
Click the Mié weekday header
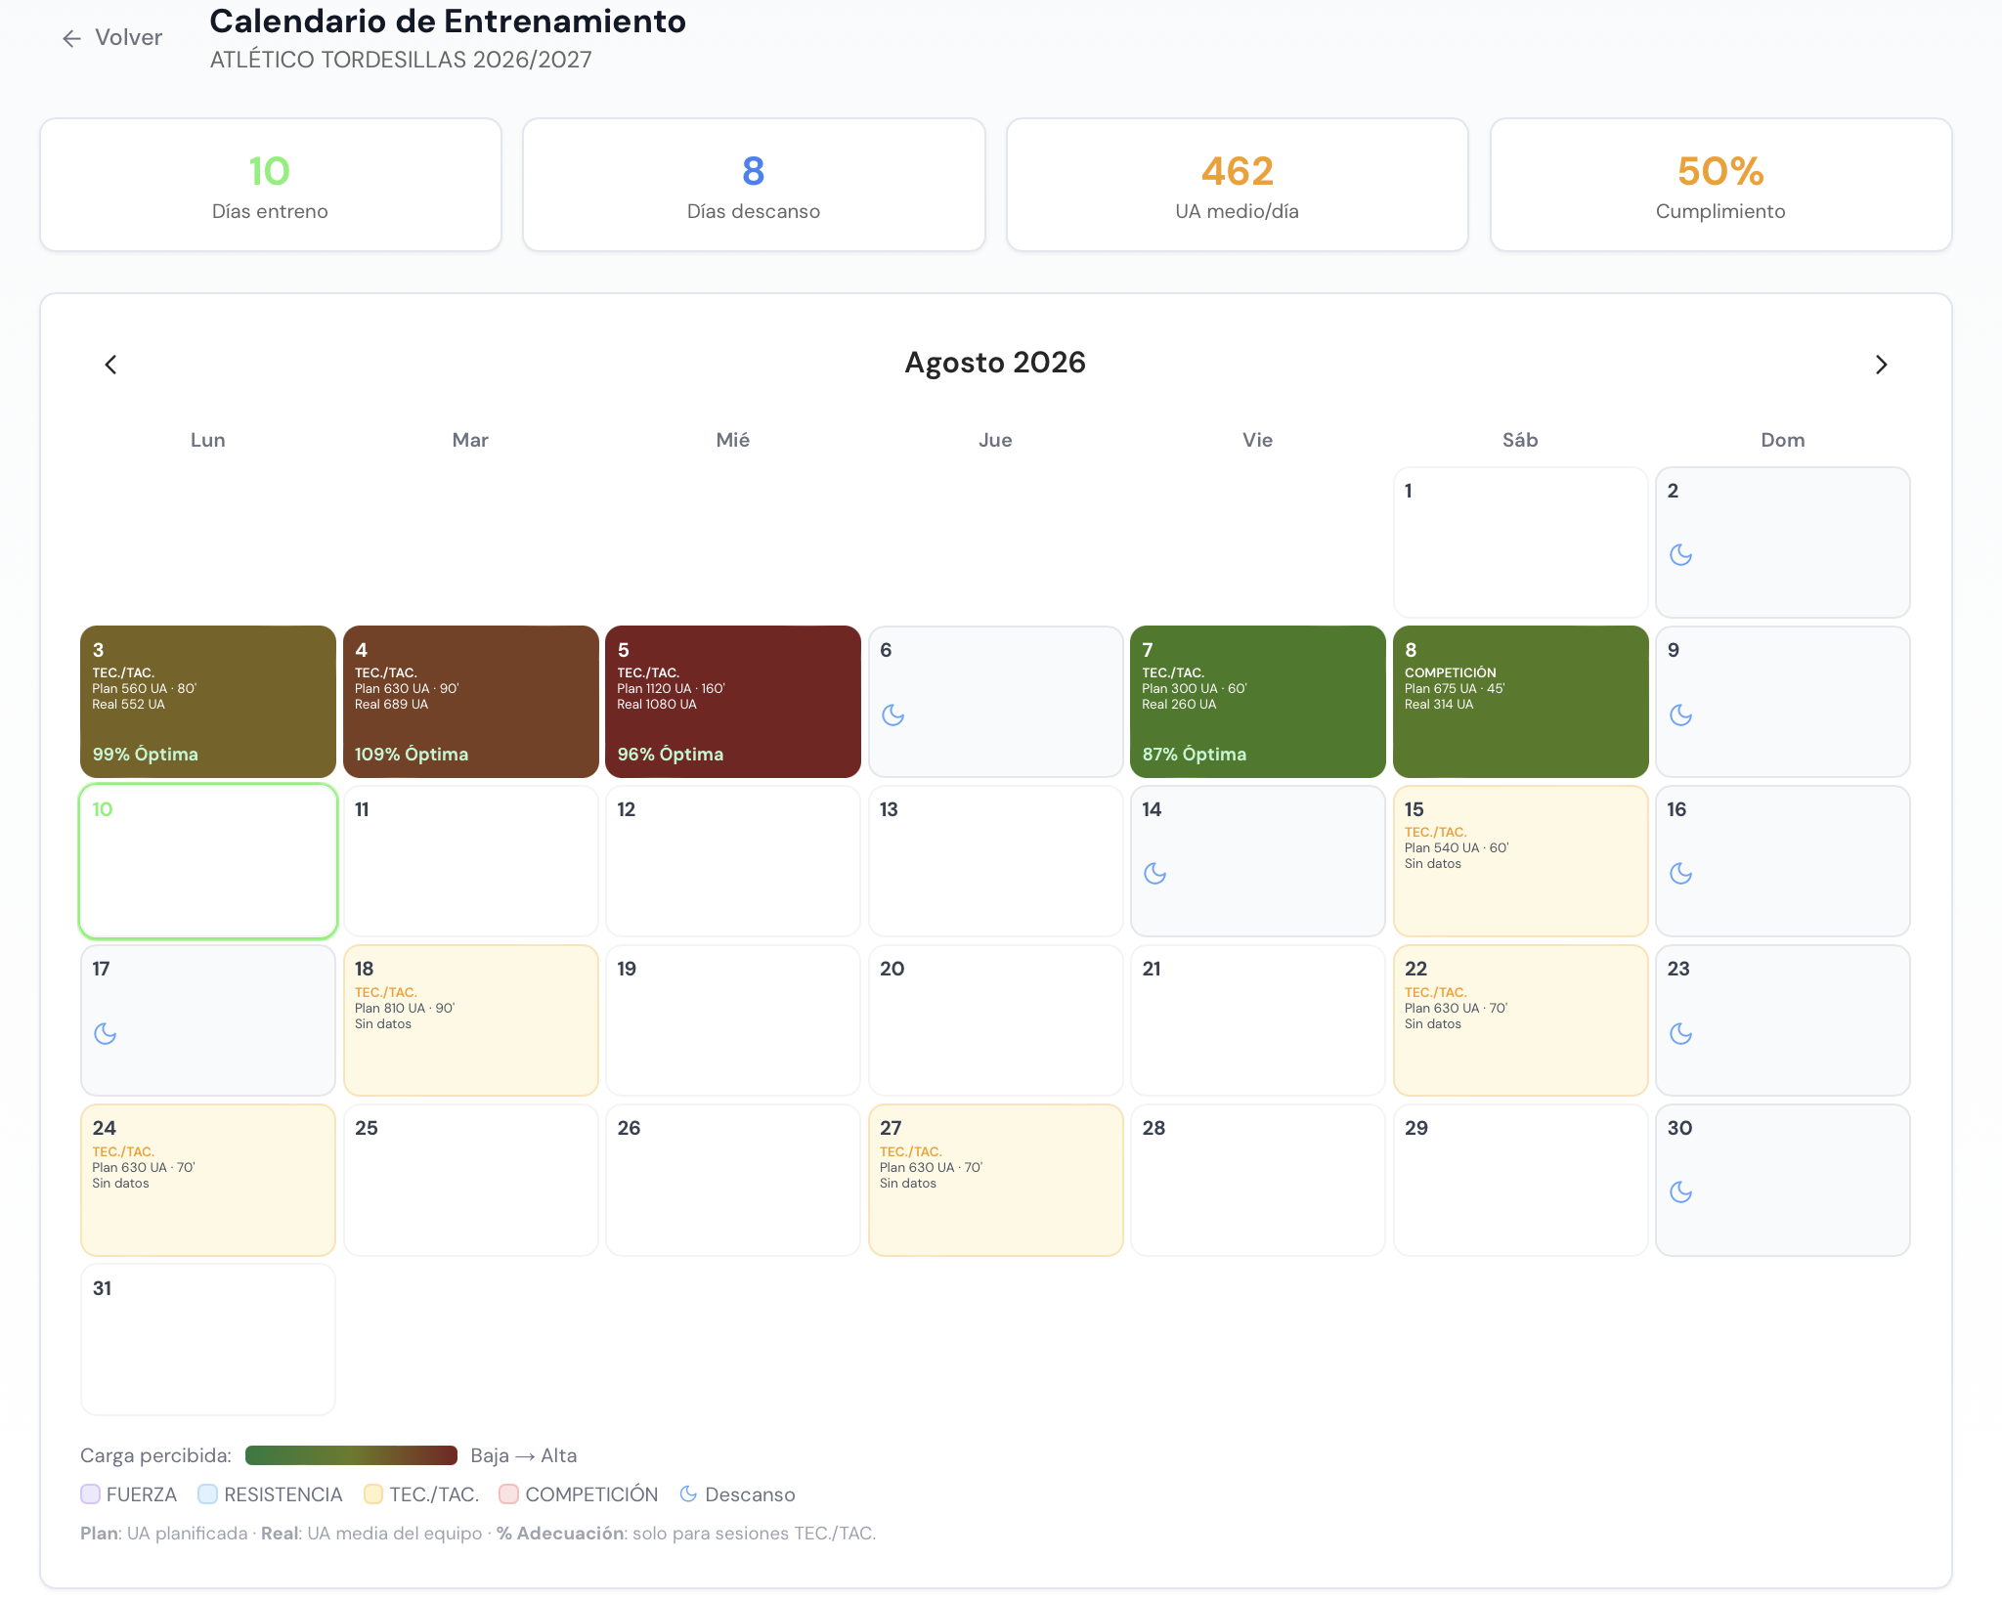click(733, 440)
